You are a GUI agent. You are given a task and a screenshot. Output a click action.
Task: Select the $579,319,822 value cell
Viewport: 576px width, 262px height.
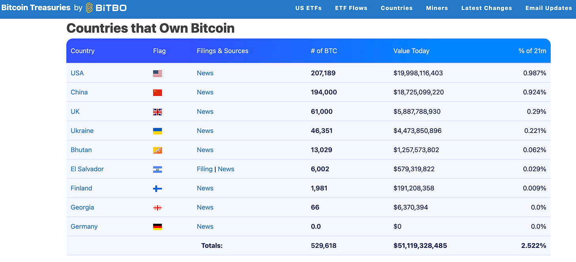pos(414,169)
